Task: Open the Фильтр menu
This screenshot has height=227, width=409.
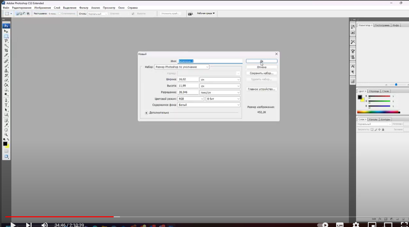Action: click(84, 8)
